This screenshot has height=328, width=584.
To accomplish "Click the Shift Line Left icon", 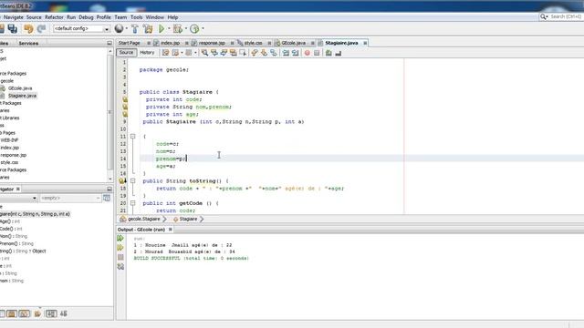I will 286,53.
